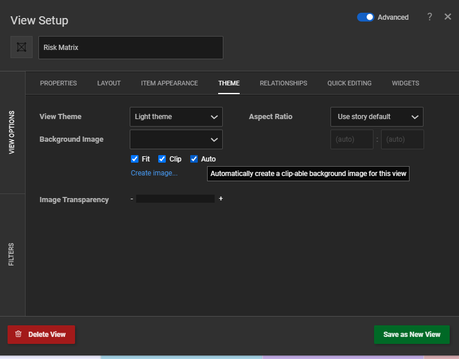Click the Image Transparency label
The image size is (459, 359).
click(x=74, y=200)
